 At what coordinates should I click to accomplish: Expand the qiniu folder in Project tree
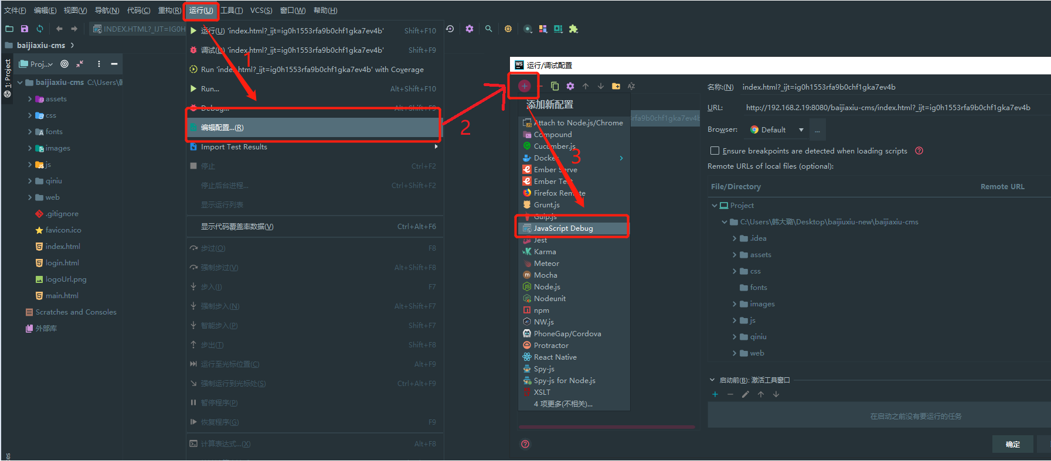[x=30, y=181]
